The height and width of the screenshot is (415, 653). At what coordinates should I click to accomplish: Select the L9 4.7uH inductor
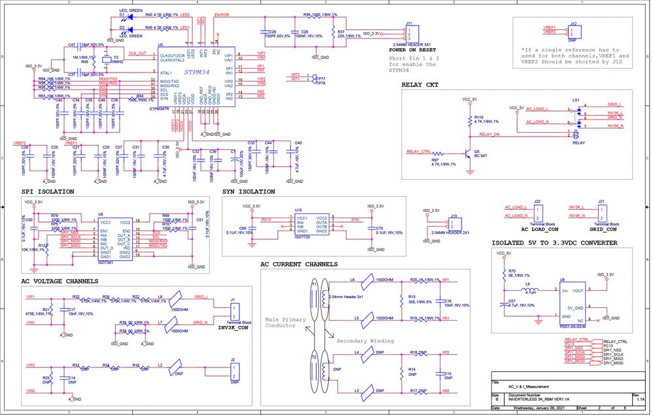coord(531,290)
